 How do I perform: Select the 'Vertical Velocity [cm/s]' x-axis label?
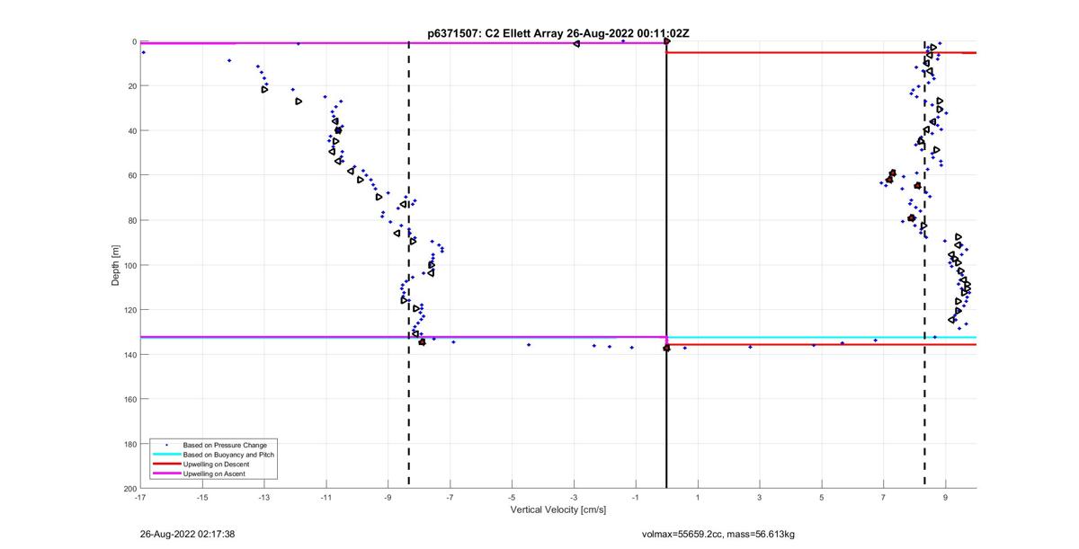(558, 509)
